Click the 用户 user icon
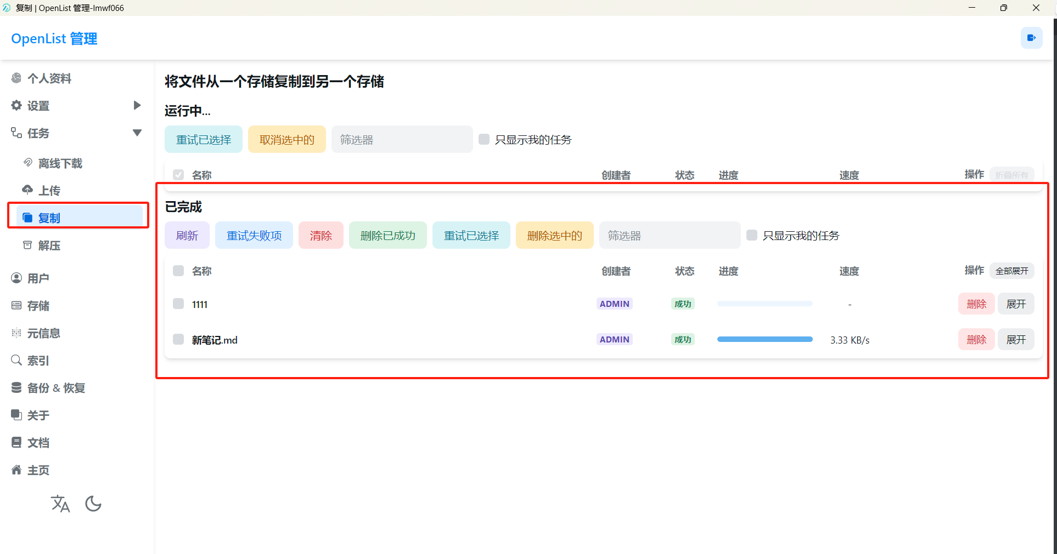This screenshot has width=1057, height=554. (x=16, y=278)
